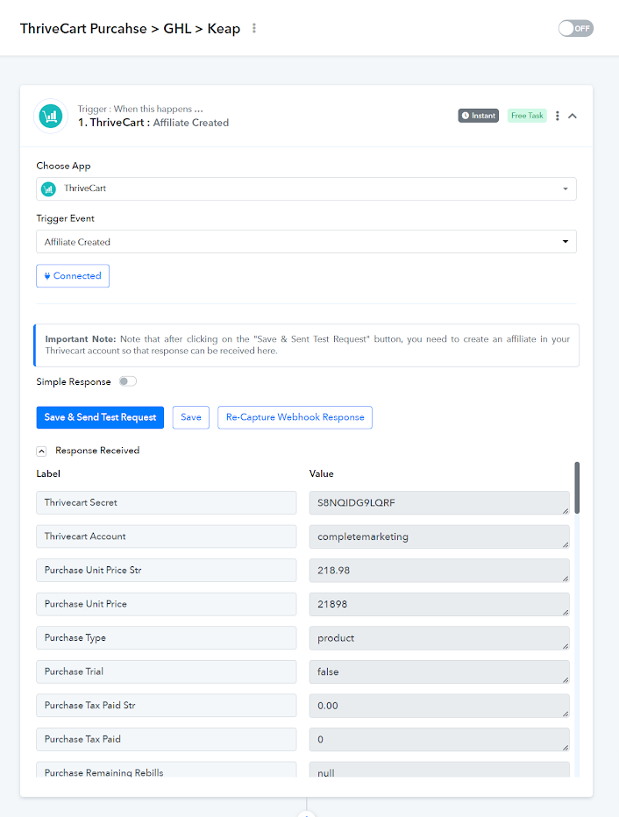Viewport: 619px width, 817px height.
Task: Click the 21898 value field
Action: (439, 604)
